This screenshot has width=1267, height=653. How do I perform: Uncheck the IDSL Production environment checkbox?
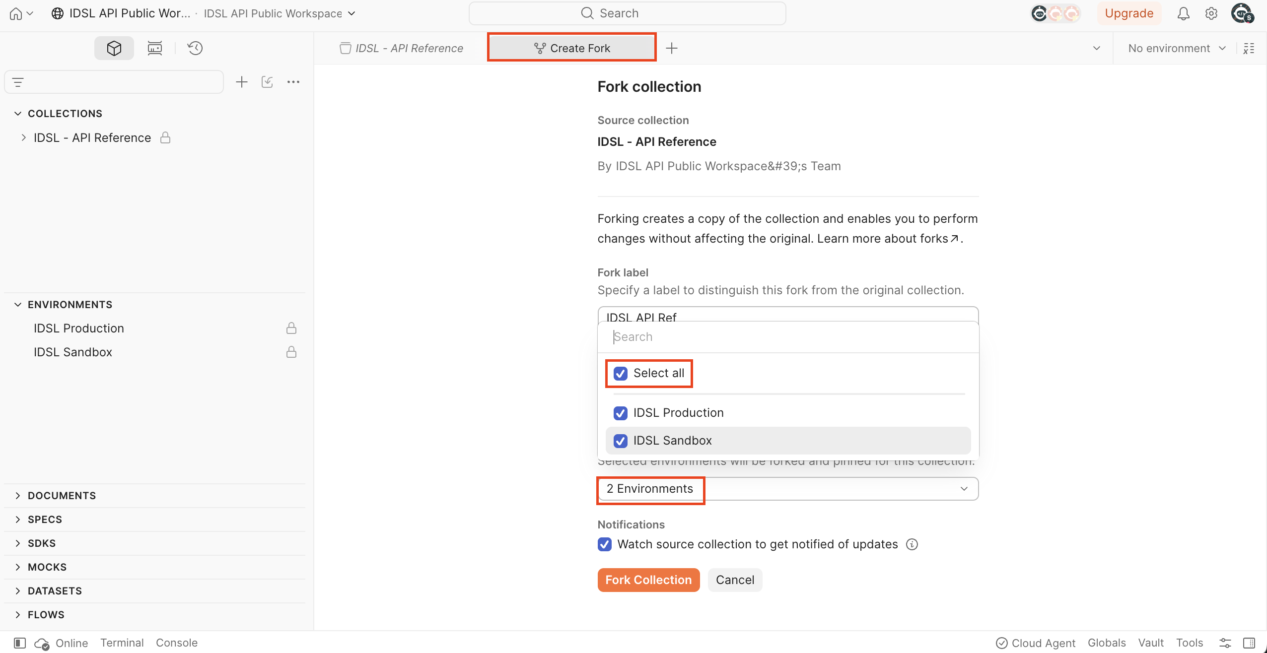pyautogui.click(x=621, y=413)
